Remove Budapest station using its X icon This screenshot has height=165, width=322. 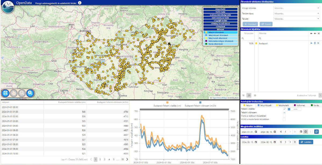[318, 43]
